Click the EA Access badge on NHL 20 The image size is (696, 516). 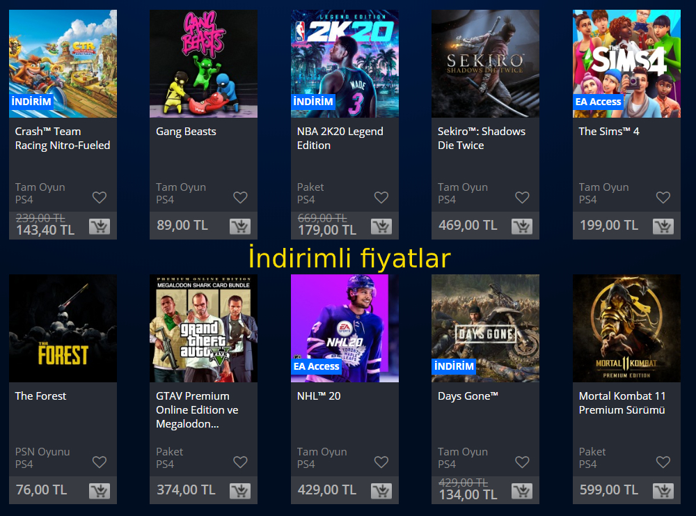click(x=316, y=366)
